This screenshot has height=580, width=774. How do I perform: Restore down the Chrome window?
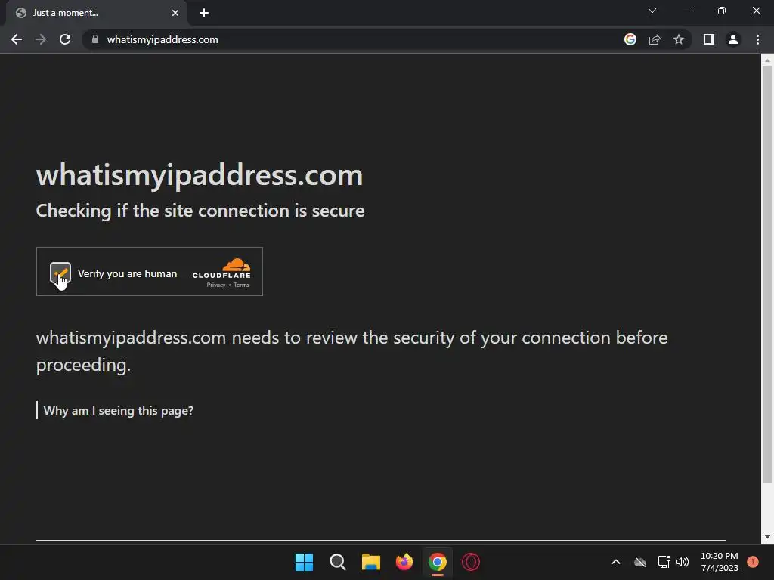tap(722, 11)
